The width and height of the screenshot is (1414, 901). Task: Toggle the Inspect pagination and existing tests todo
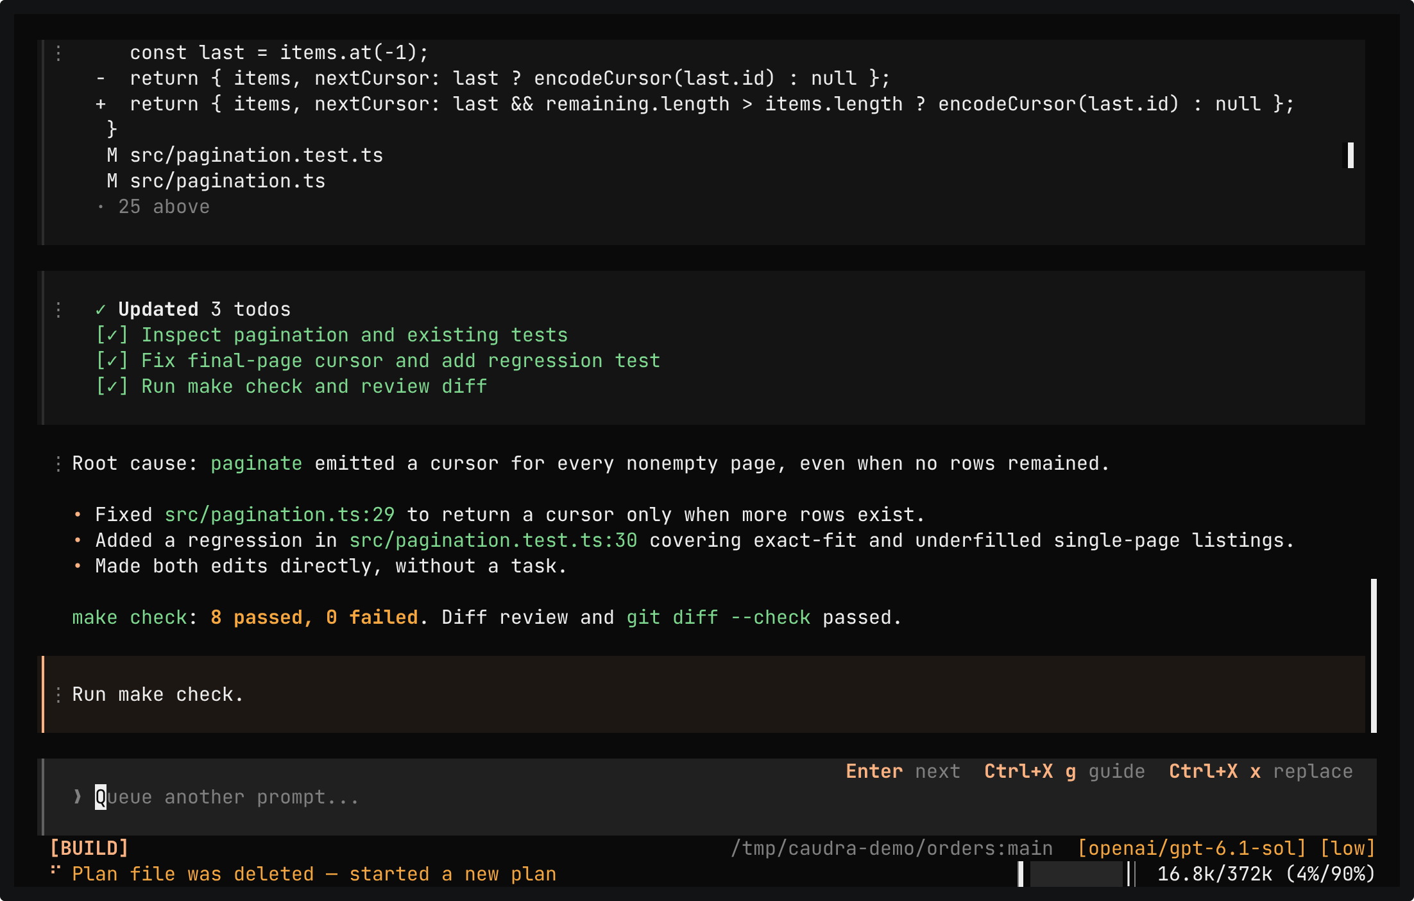coord(332,335)
